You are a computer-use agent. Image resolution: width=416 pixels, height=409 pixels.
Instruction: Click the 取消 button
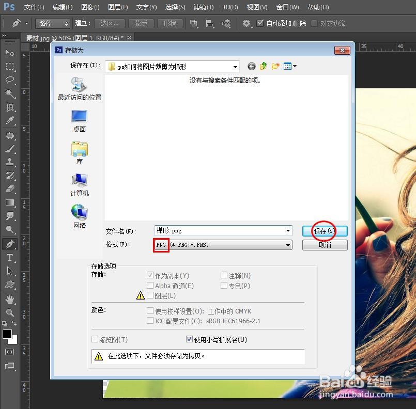325,245
